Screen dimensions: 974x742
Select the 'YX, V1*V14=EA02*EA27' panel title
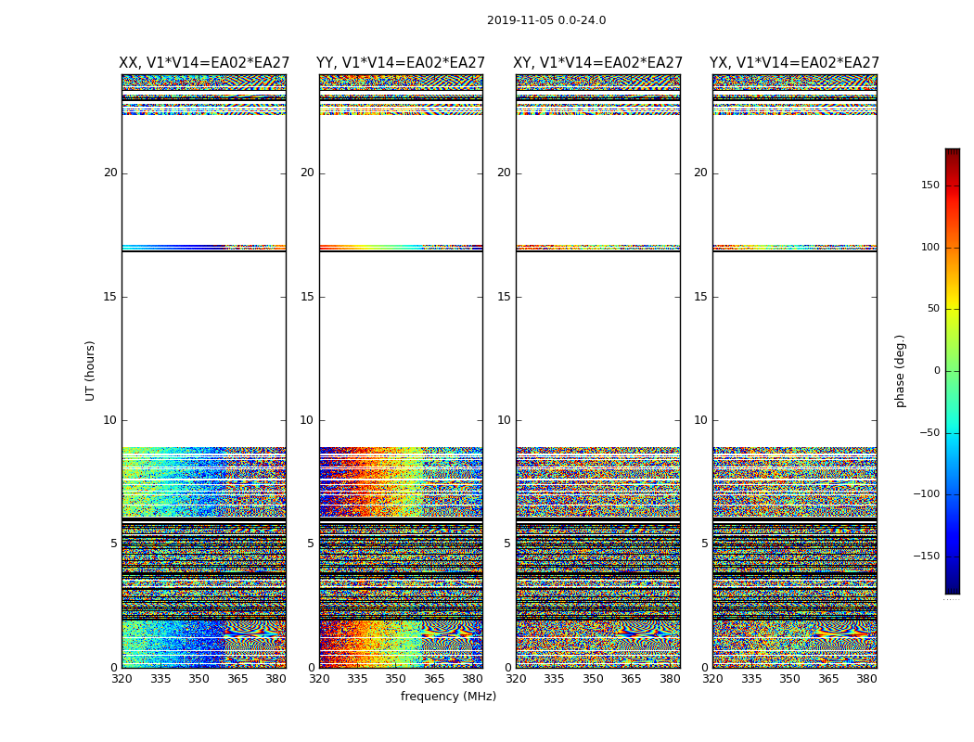[x=794, y=63]
